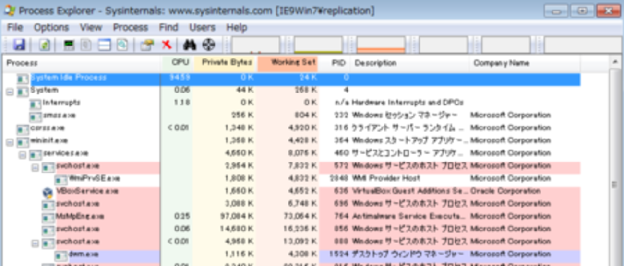
Task: Click the vertical scrollbar up arrow
Action: point(615,62)
